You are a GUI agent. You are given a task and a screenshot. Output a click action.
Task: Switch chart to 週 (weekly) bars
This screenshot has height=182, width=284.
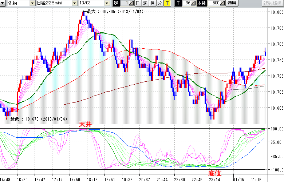[145, 3]
